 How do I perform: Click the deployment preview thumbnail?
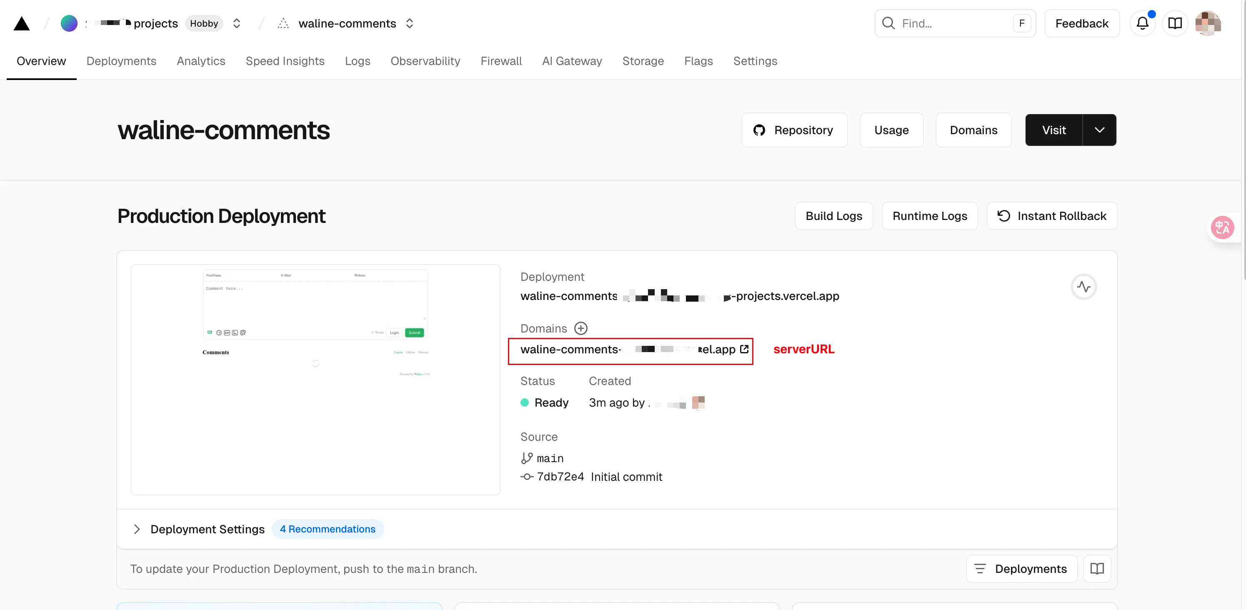tap(315, 379)
